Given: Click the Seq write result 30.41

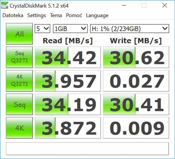Looking at the screenshot, I should [x=136, y=104].
